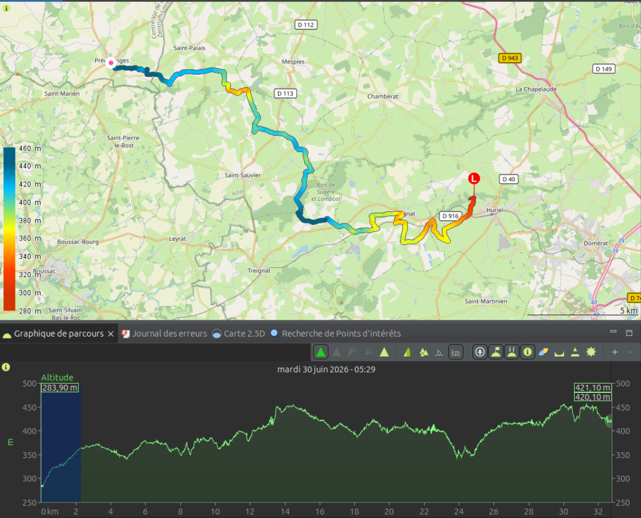Minimize the tour chart panel
The image size is (641, 518).
pos(613,332)
